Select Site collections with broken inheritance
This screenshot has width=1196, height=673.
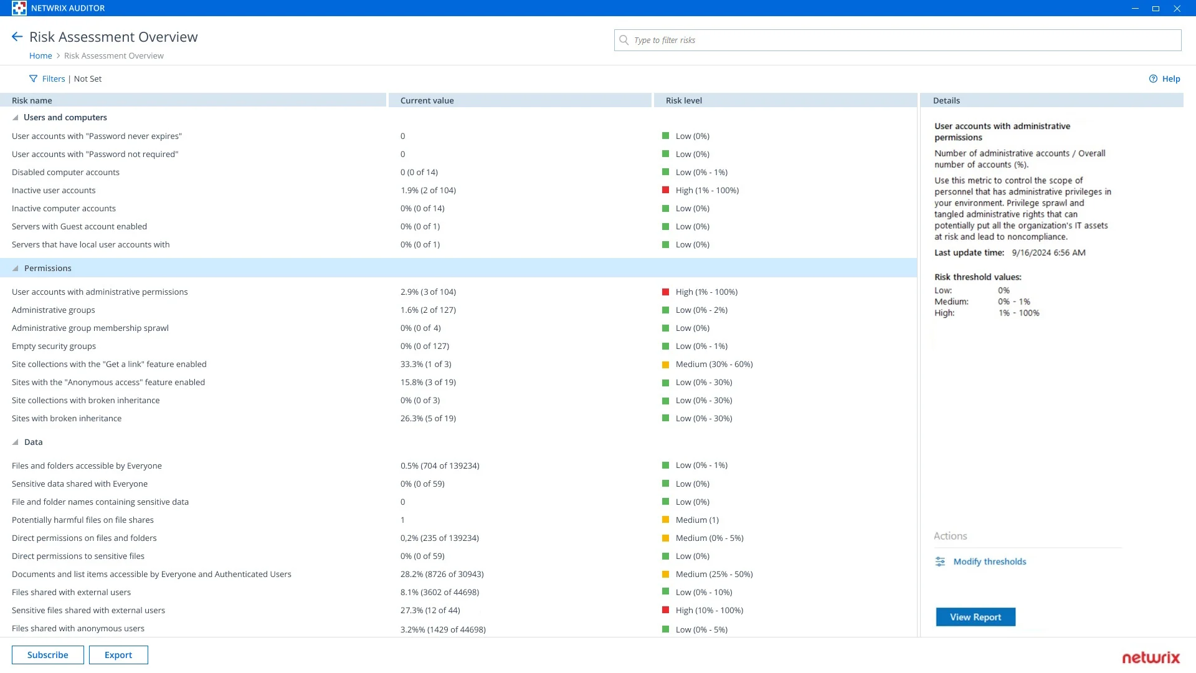pyautogui.click(x=85, y=401)
